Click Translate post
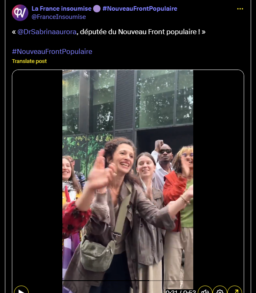Screen dimensions: 256x293 coord(29,61)
